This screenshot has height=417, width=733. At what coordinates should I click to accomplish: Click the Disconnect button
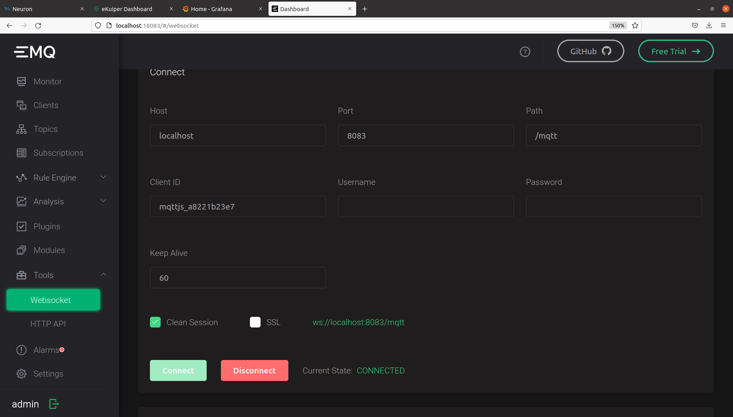[255, 371]
